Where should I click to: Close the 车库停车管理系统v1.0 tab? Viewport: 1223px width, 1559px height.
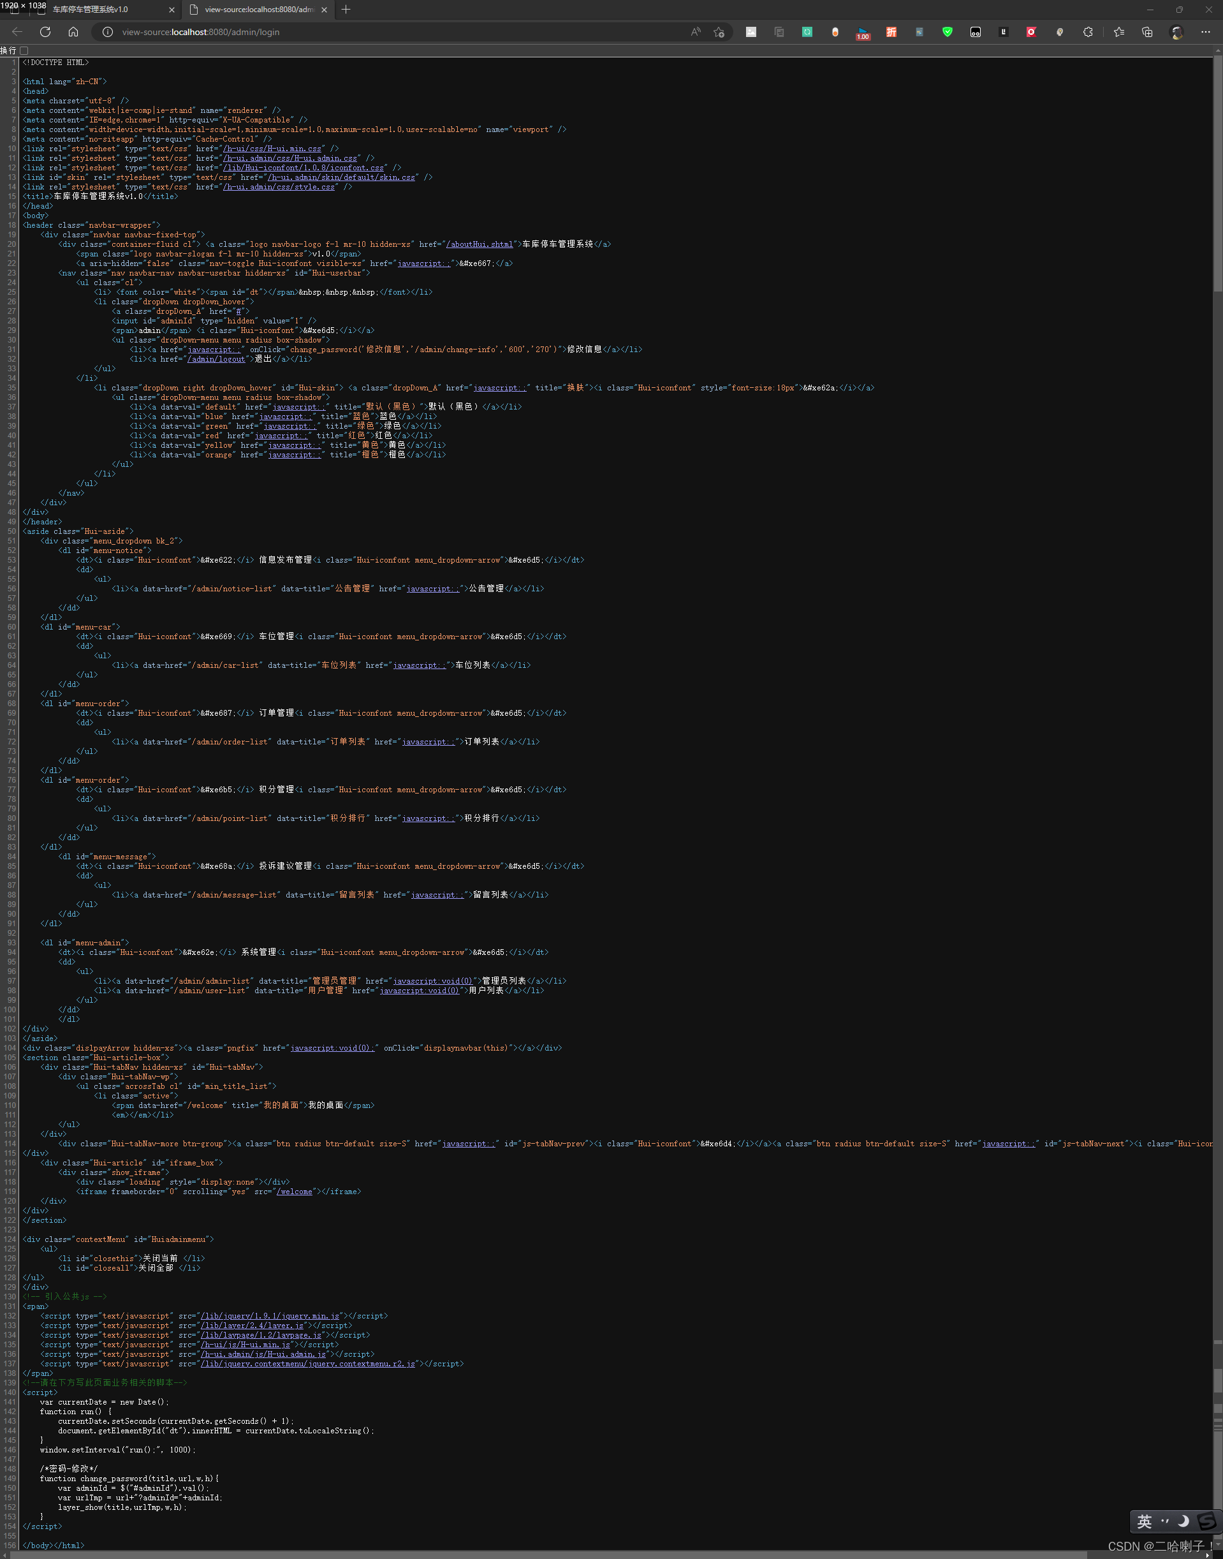[x=172, y=10]
